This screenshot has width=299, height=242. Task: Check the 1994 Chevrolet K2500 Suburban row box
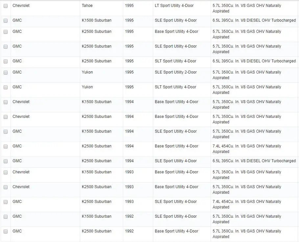[x=6, y=117]
